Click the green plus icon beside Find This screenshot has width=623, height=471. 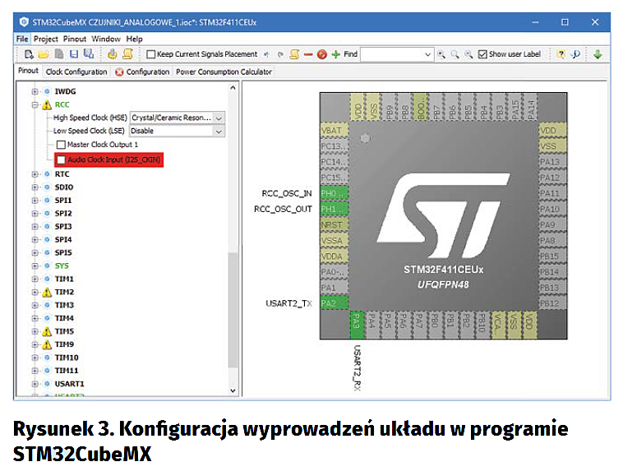point(335,54)
